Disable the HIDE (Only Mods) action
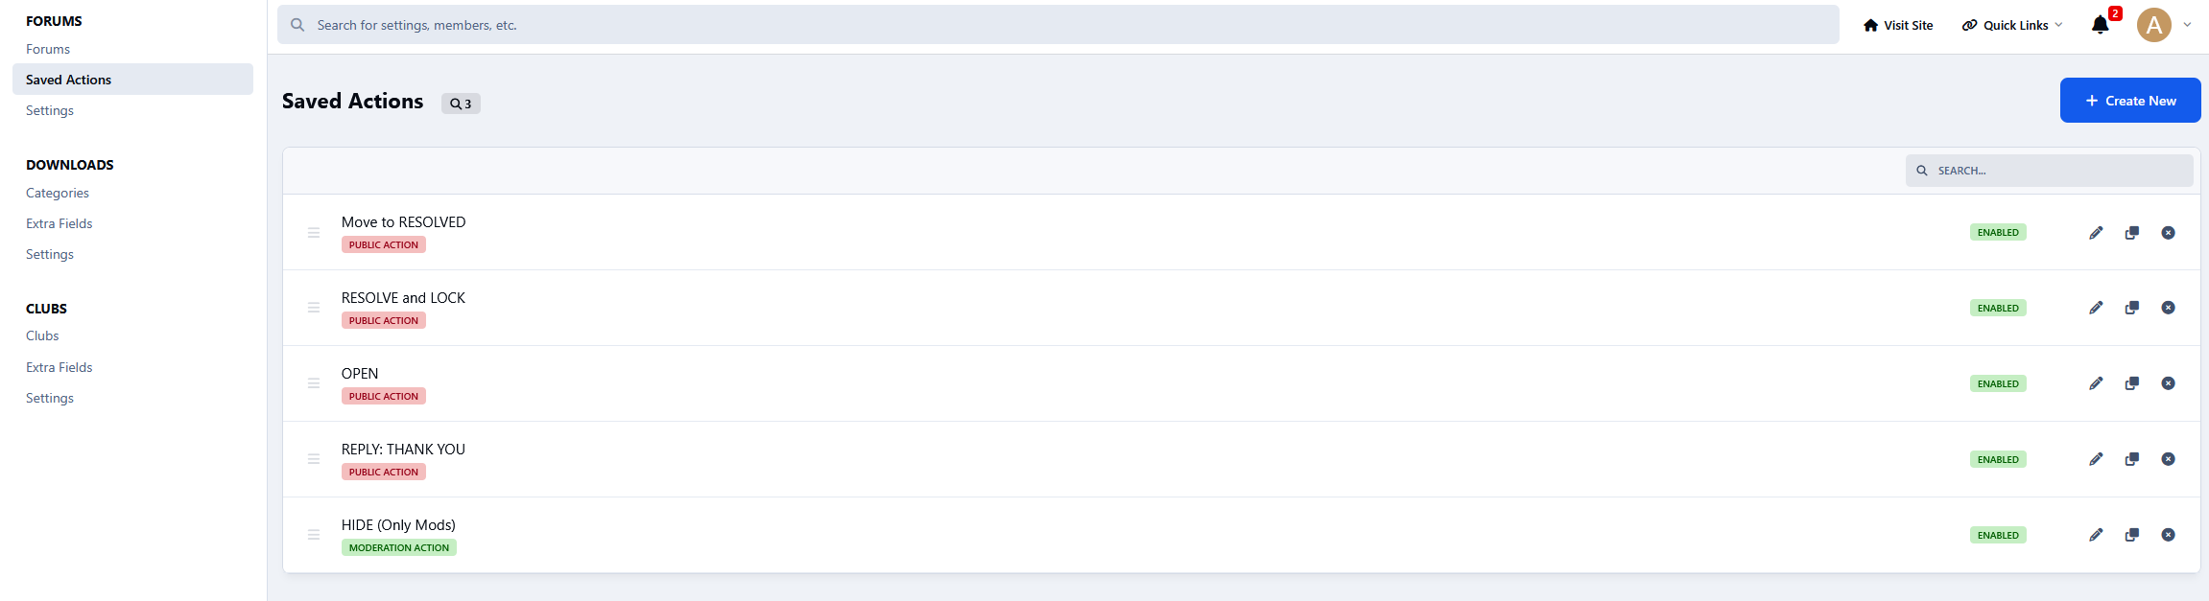 point(1998,535)
